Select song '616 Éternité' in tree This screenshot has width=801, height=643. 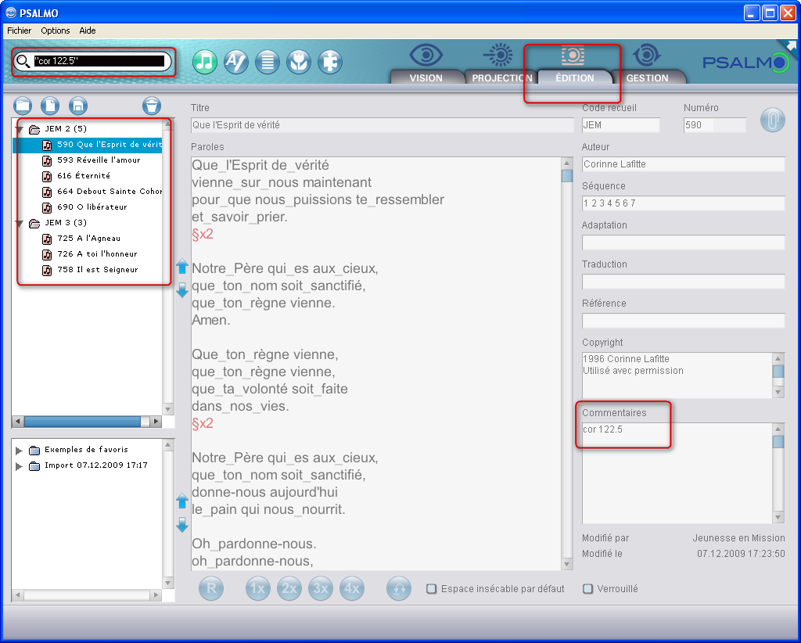pos(84,176)
